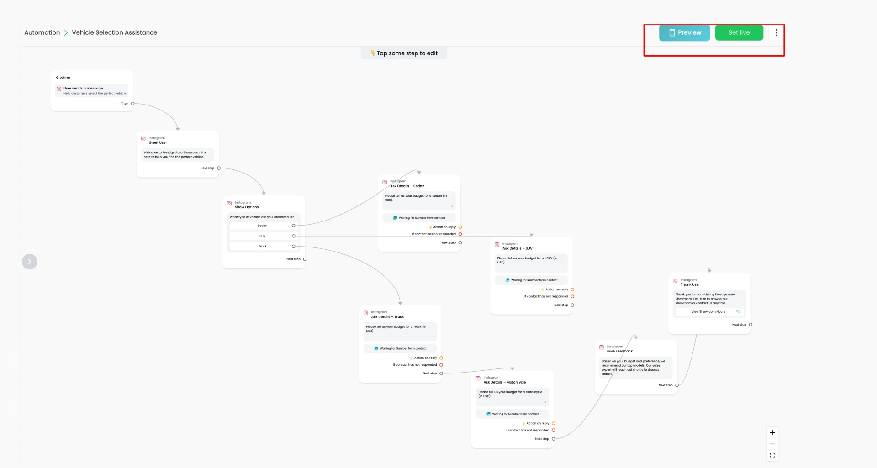Click the fit-to-screen icon
The height and width of the screenshot is (468, 877).
tap(772, 456)
